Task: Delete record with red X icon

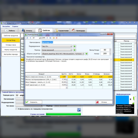Action: [x=57, y=38]
